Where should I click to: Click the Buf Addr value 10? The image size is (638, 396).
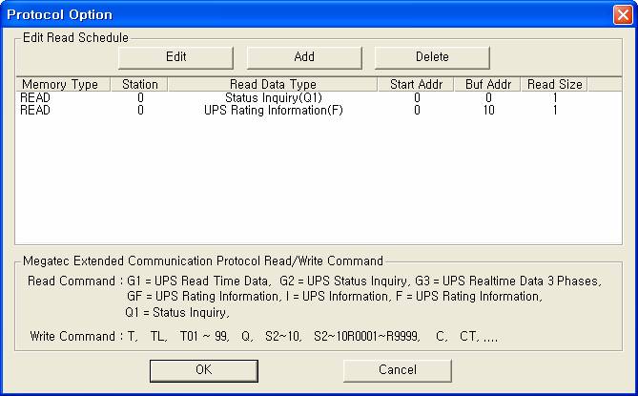(487, 110)
